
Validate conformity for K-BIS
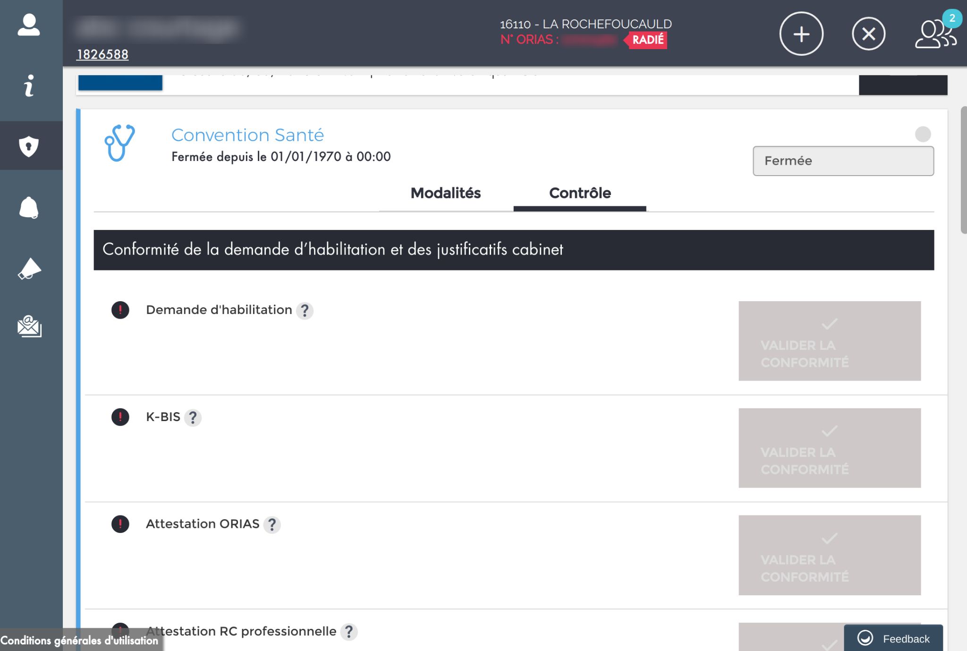click(830, 448)
